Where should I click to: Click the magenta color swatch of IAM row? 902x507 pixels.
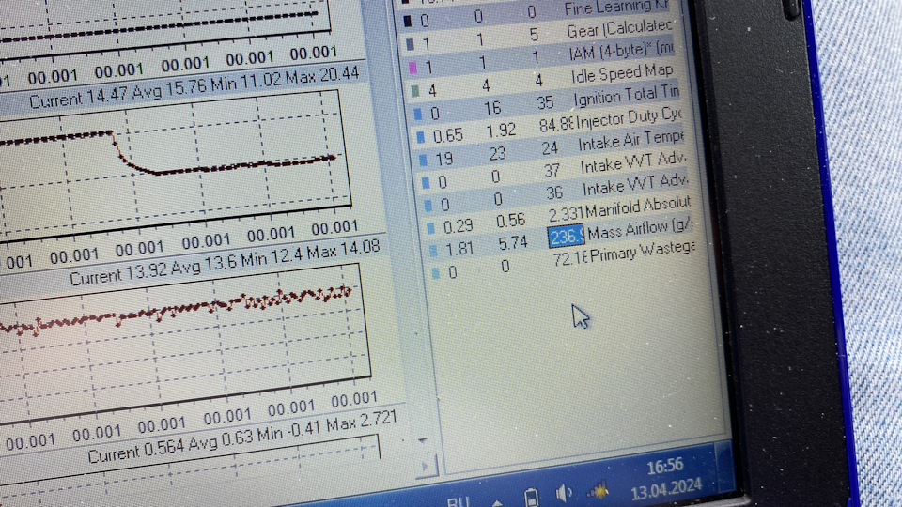[x=412, y=68]
